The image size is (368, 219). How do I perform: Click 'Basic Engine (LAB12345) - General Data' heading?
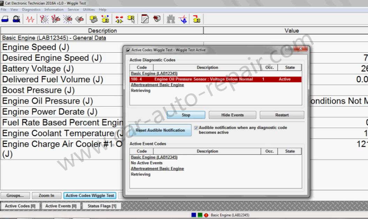coord(54,38)
